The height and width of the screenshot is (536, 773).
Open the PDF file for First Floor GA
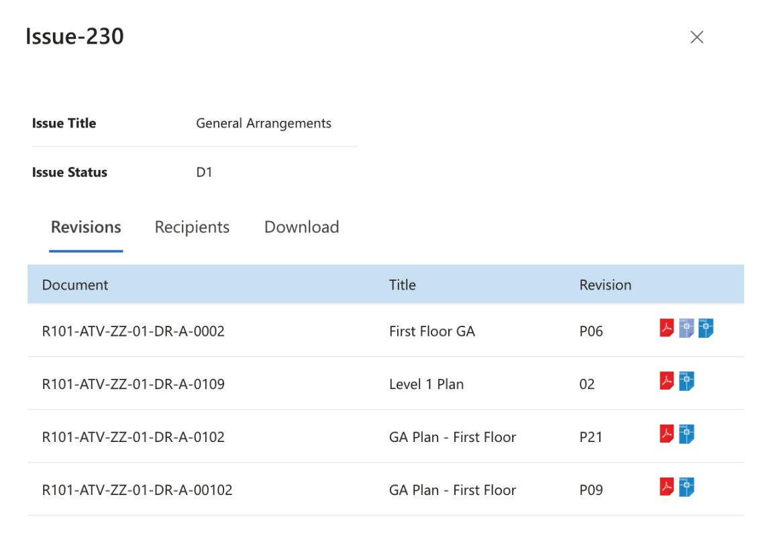tap(666, 328)
